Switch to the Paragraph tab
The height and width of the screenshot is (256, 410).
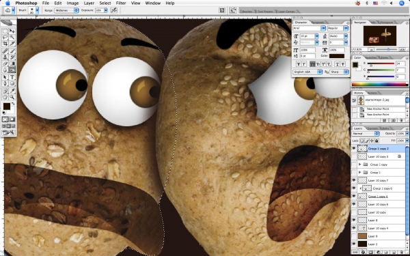tap(318, 23)
